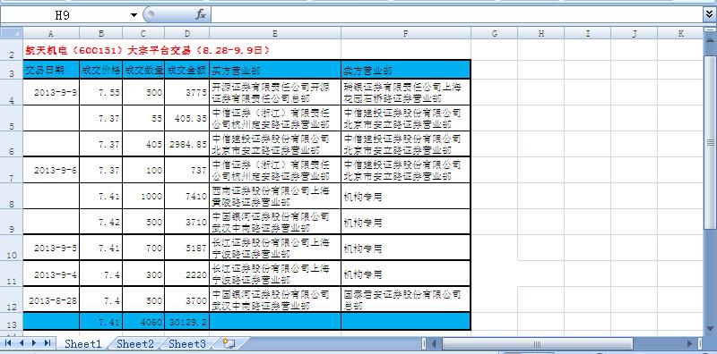
Task: Click header cell 交易日期
Action: (x=51, y=71)
